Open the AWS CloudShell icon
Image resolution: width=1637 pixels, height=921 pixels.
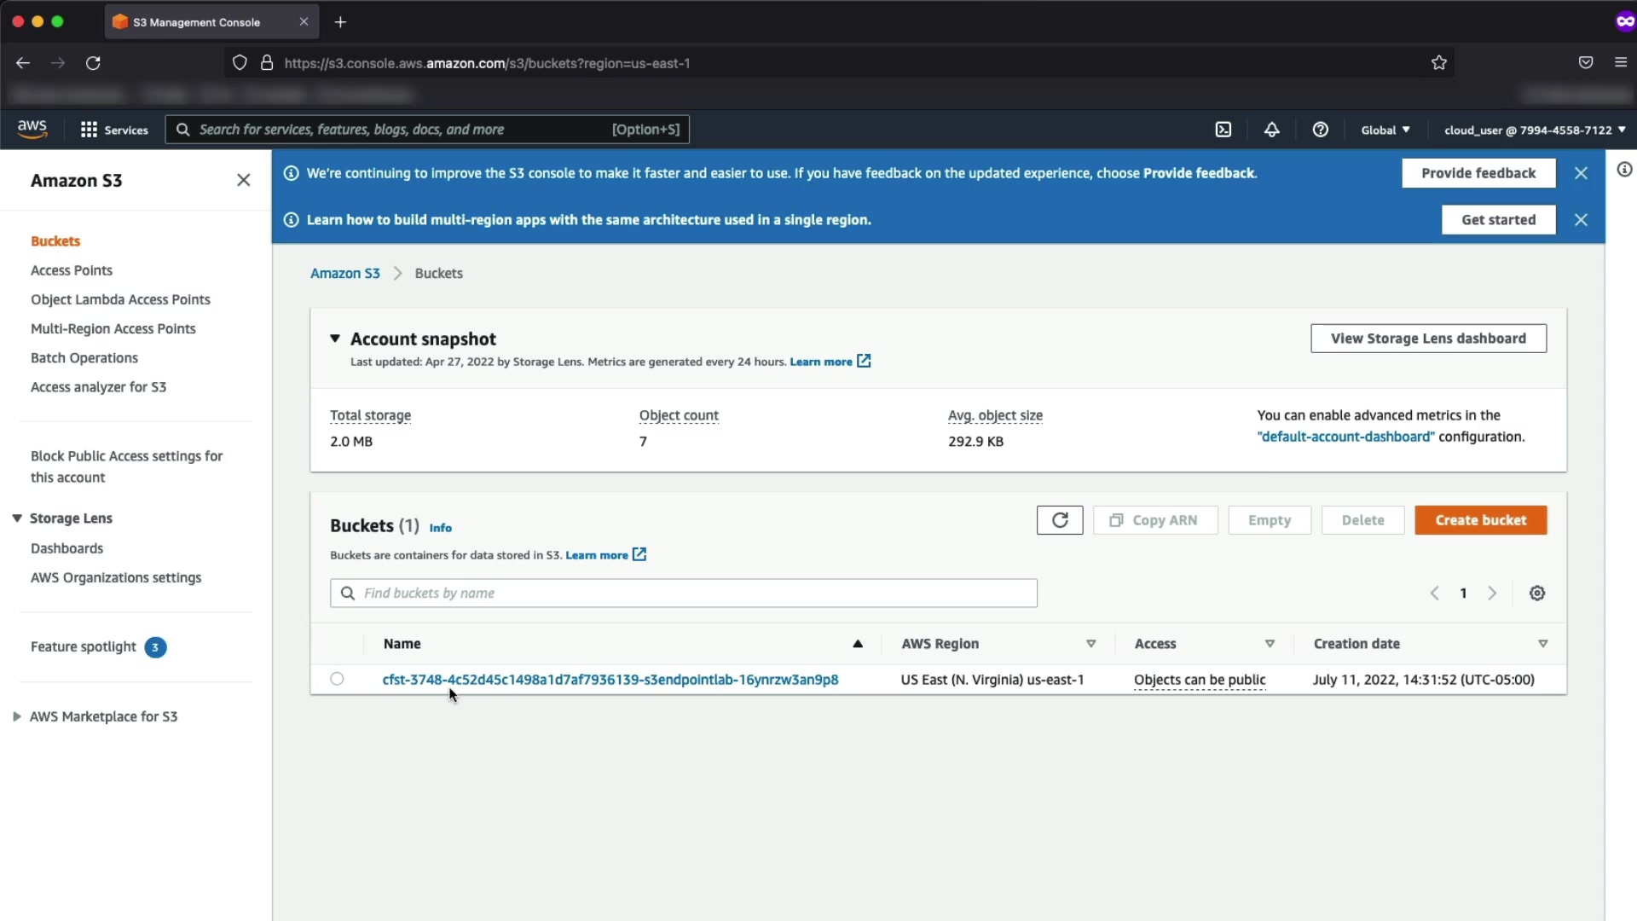coord(1223,130)
